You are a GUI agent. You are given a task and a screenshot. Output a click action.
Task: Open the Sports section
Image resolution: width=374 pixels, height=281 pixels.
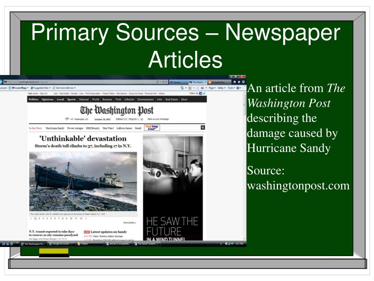[x=71, y=100]
